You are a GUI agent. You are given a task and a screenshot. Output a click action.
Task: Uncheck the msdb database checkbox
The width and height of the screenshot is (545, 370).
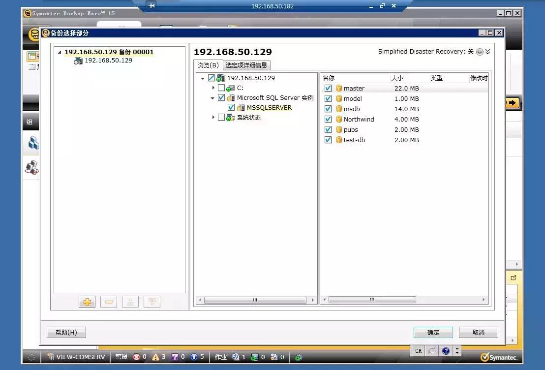328,109
